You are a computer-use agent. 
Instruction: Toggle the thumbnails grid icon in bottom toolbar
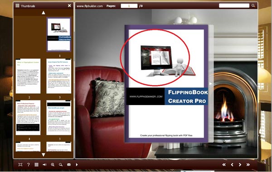36,165
